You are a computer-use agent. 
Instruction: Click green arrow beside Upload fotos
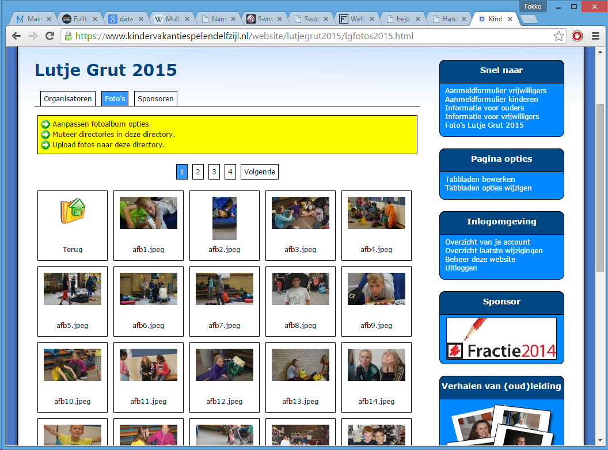(45, 144)
